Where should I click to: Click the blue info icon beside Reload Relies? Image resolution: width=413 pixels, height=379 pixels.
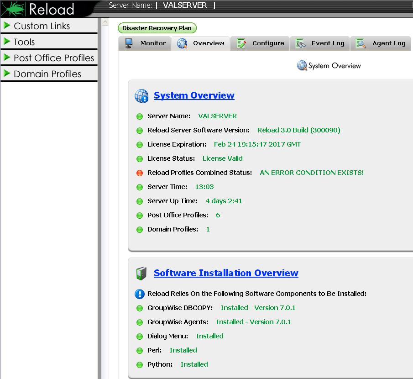click(x=140, y=294)
